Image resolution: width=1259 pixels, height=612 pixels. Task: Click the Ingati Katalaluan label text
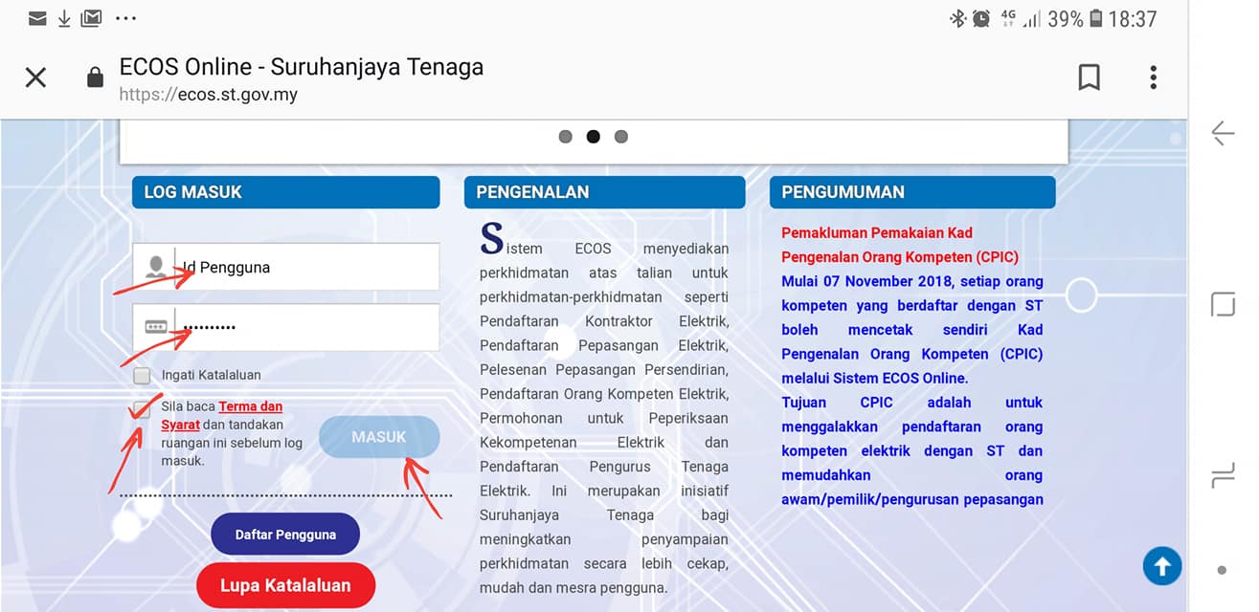pyautogui.click(x=211, y=376)
